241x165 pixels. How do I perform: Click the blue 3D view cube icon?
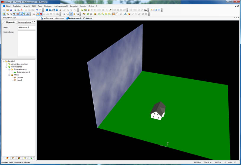(47, 10)
